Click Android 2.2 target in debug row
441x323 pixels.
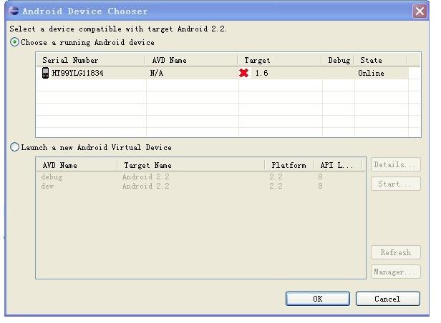(146, 177)
